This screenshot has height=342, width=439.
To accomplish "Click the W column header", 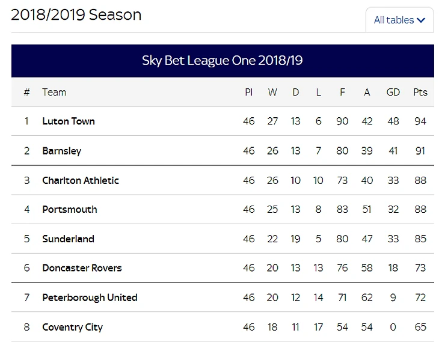I will tap(272, 92).
